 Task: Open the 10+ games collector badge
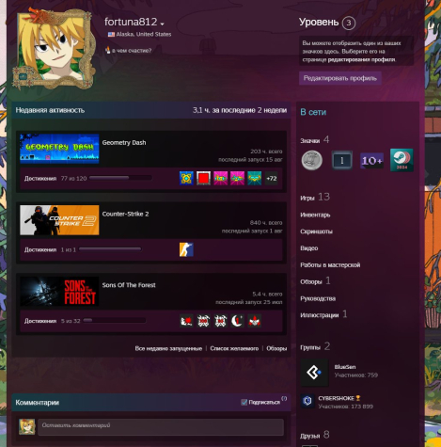(x=371, y=161)
